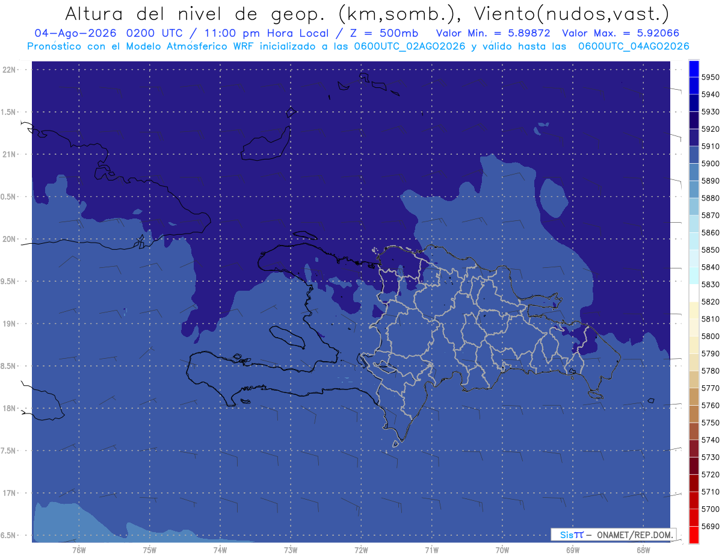The height and width of the screenshot is (558, 722).
Task: Click the '18N' latitude axis label
Action: point(10,408)
